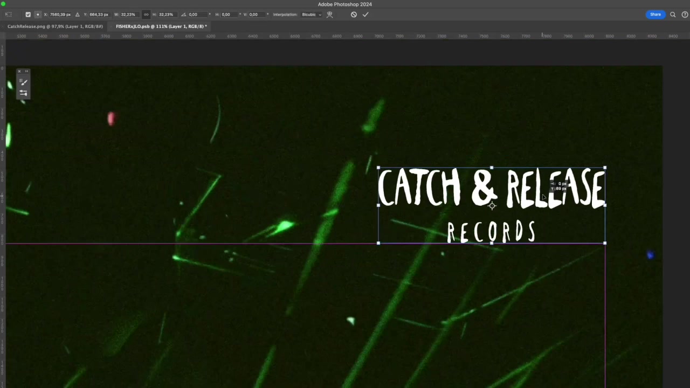Screen dimensions: 690x388
Task: Open the Interpolation Bicubic dropdown
Action: (x=312, y=15)
